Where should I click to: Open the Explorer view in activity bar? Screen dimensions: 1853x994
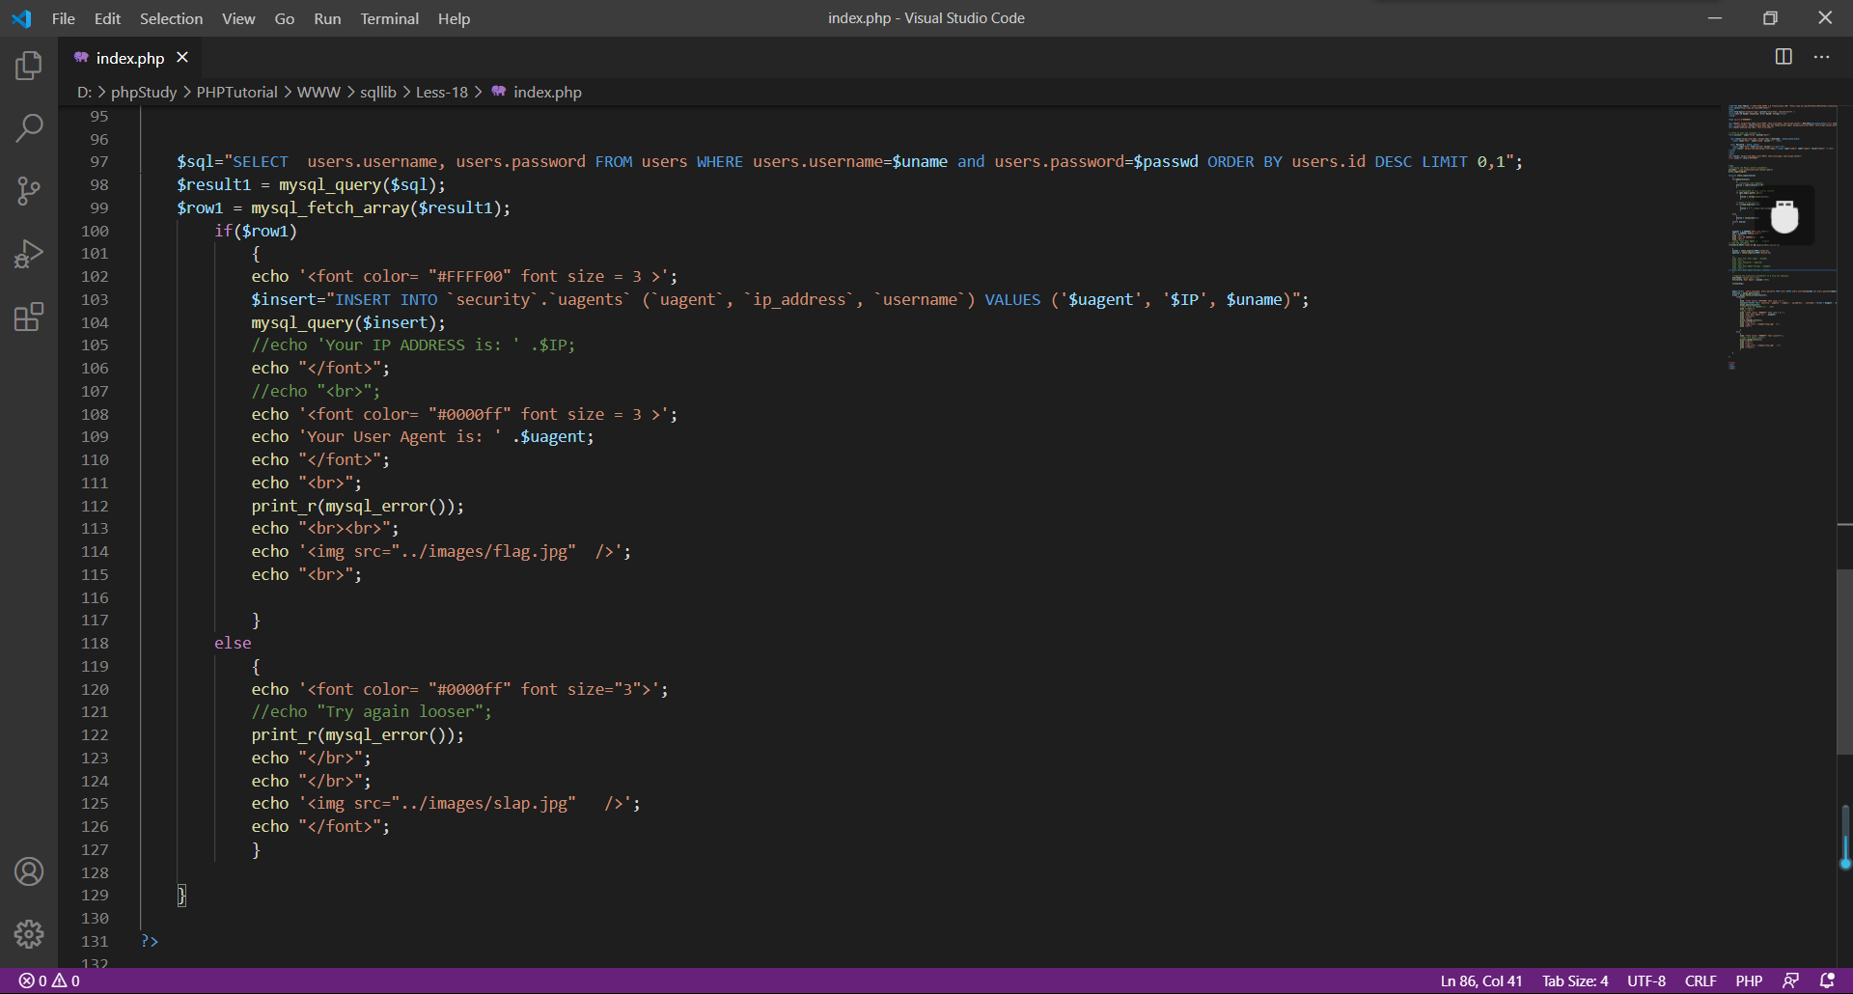[29, 66]
